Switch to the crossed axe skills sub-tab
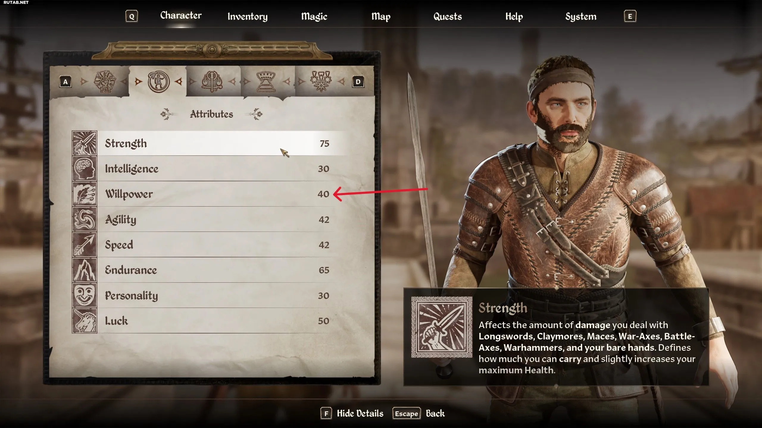Screen dimensions: 762x428 tap(212, 81)
